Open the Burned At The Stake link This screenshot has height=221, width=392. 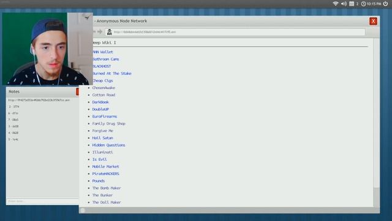(x=112, y=74)
